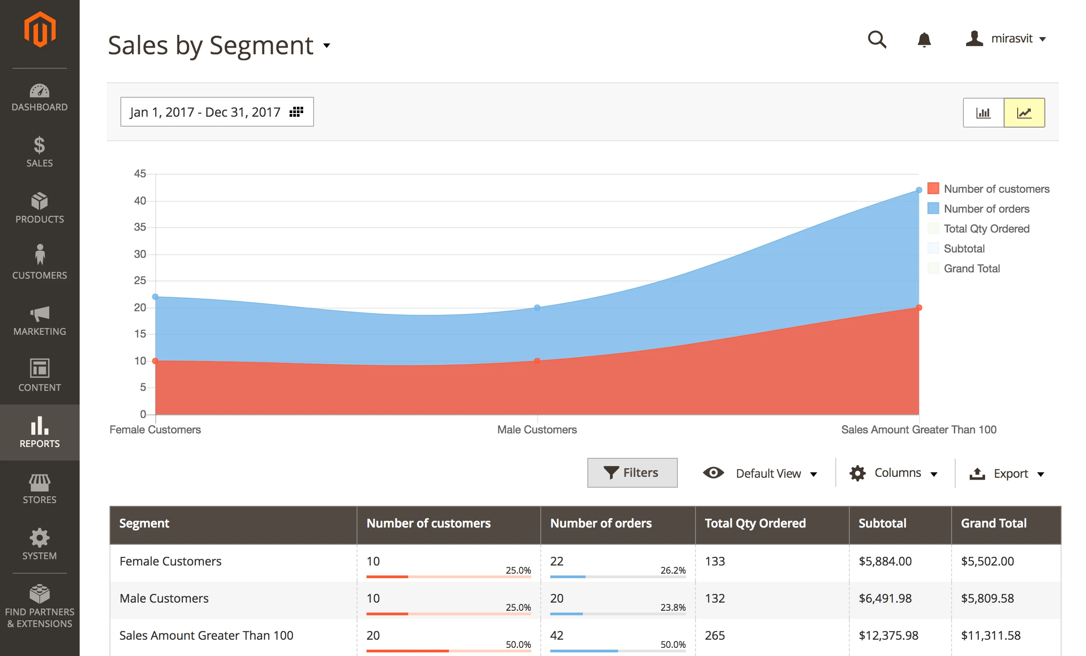Sort by Number of orders column header
This screenshot has width=1086, height=656.
(600, 523)
